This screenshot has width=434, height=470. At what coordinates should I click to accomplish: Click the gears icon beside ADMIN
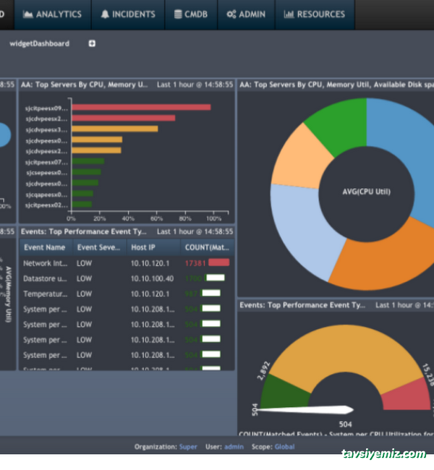click(x=231, y=14)
